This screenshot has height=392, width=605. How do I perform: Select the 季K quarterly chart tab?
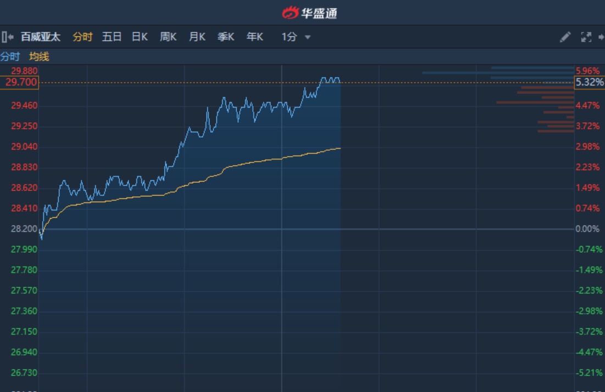[226, 37]
